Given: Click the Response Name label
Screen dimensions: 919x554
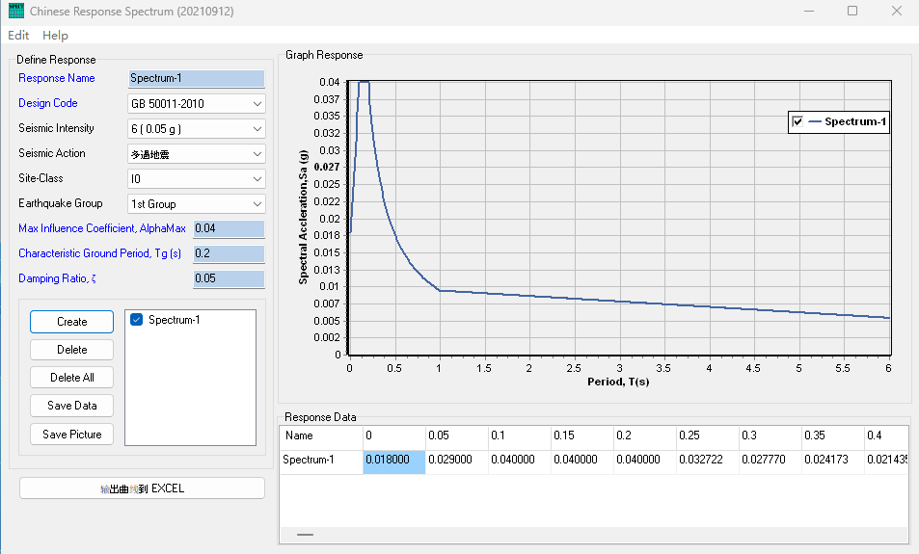Looking at the screenshot, I should [x=56, y=78].
